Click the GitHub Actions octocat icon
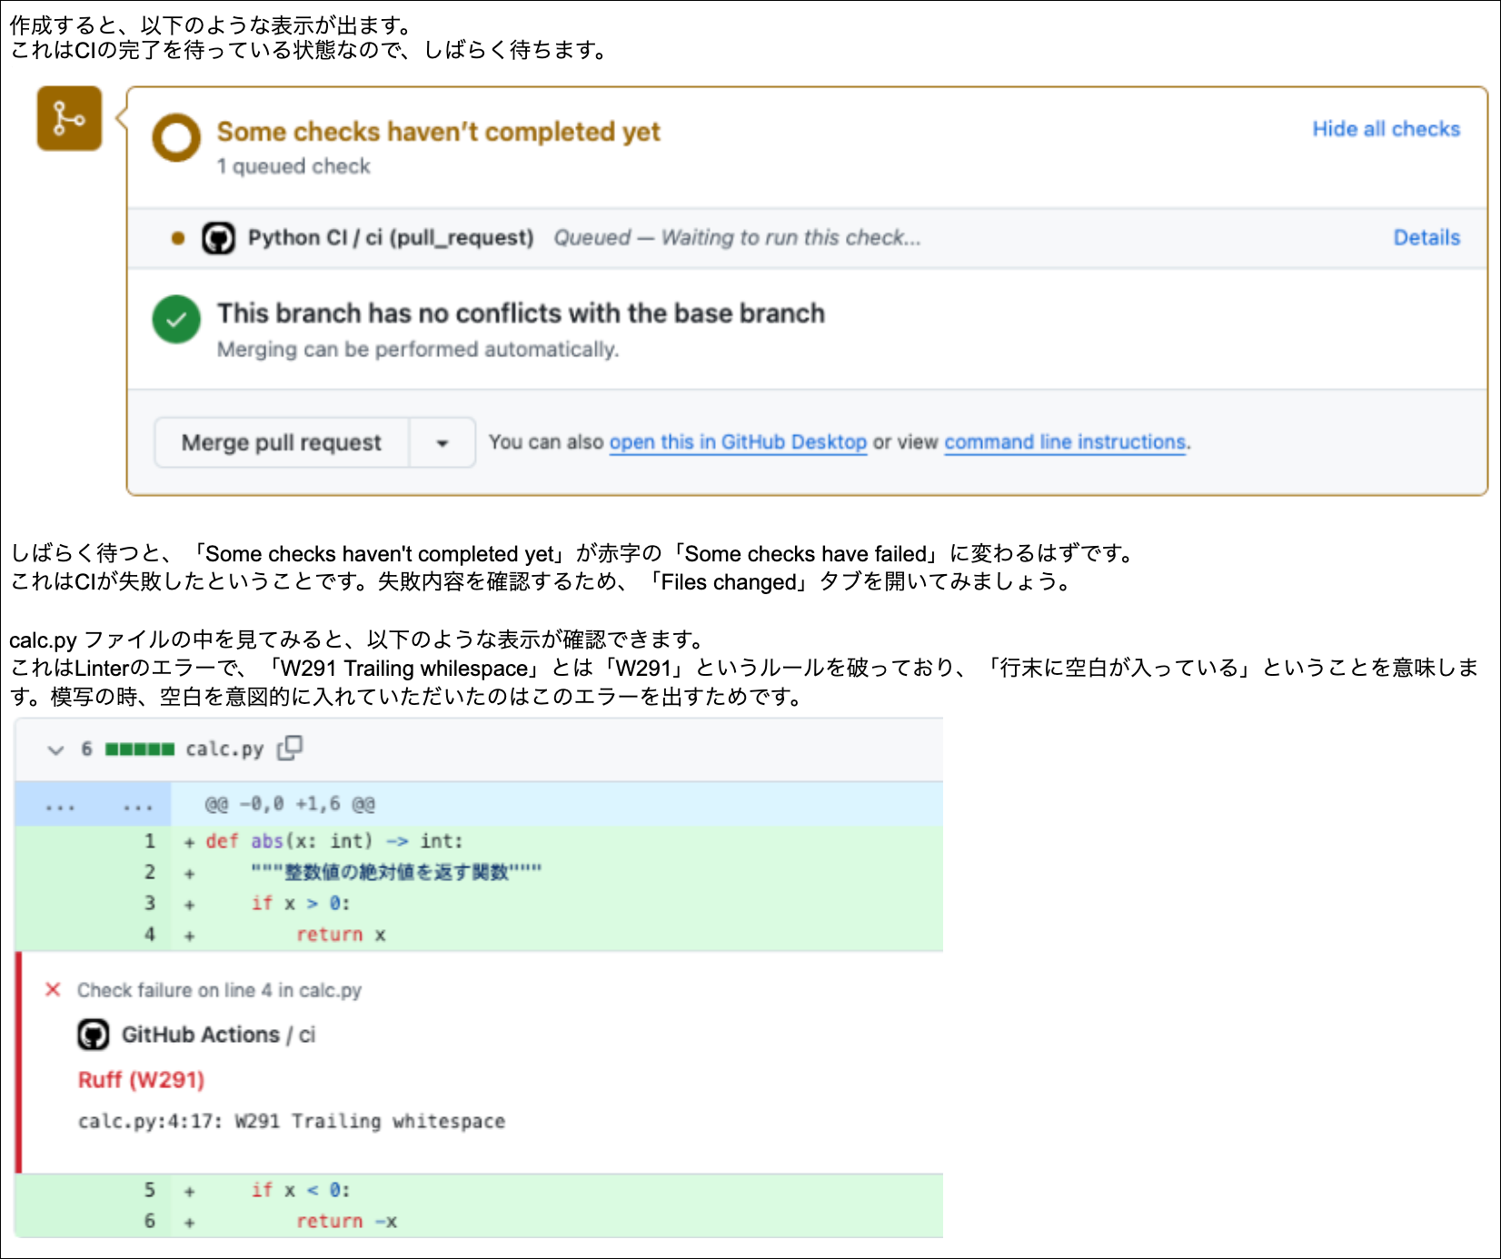Image resolution: width=1501 pixels, height=1259 pixels. click(94, 1034)
